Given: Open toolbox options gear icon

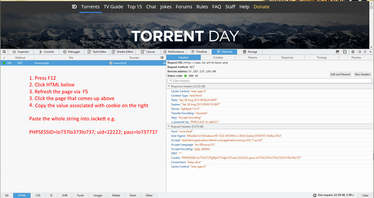Looking at the screenshot, I should coord(353,52).
